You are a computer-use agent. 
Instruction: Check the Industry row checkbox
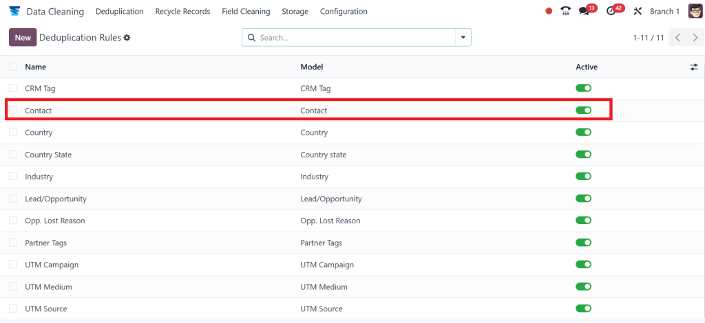click(x=13, y=177)
